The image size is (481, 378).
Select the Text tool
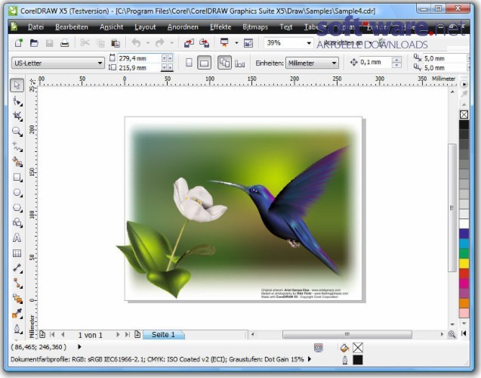[x=17, y=237]
